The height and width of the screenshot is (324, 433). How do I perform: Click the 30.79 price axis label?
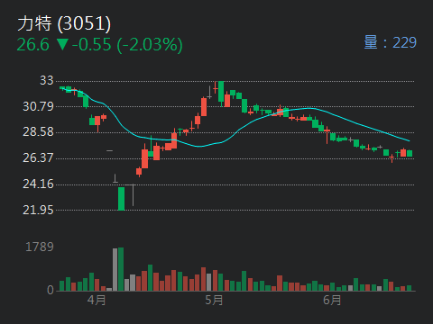point(38,106)
